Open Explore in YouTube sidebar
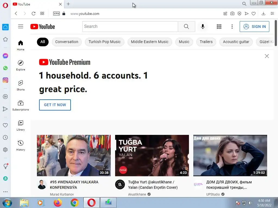The height and width of the screenshot is (208, 278). [x=21, y=66]
